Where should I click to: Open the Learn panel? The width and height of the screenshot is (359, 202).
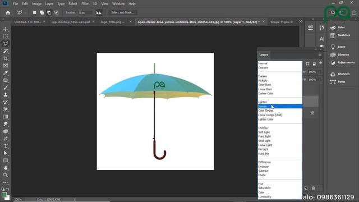point(338,47)
